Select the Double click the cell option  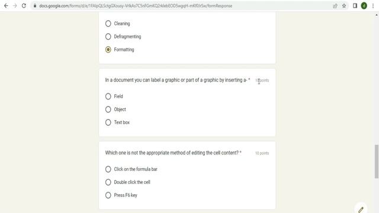click(108, 182)
